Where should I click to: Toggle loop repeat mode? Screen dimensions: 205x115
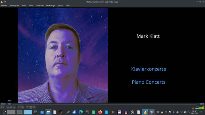[31, 107]
